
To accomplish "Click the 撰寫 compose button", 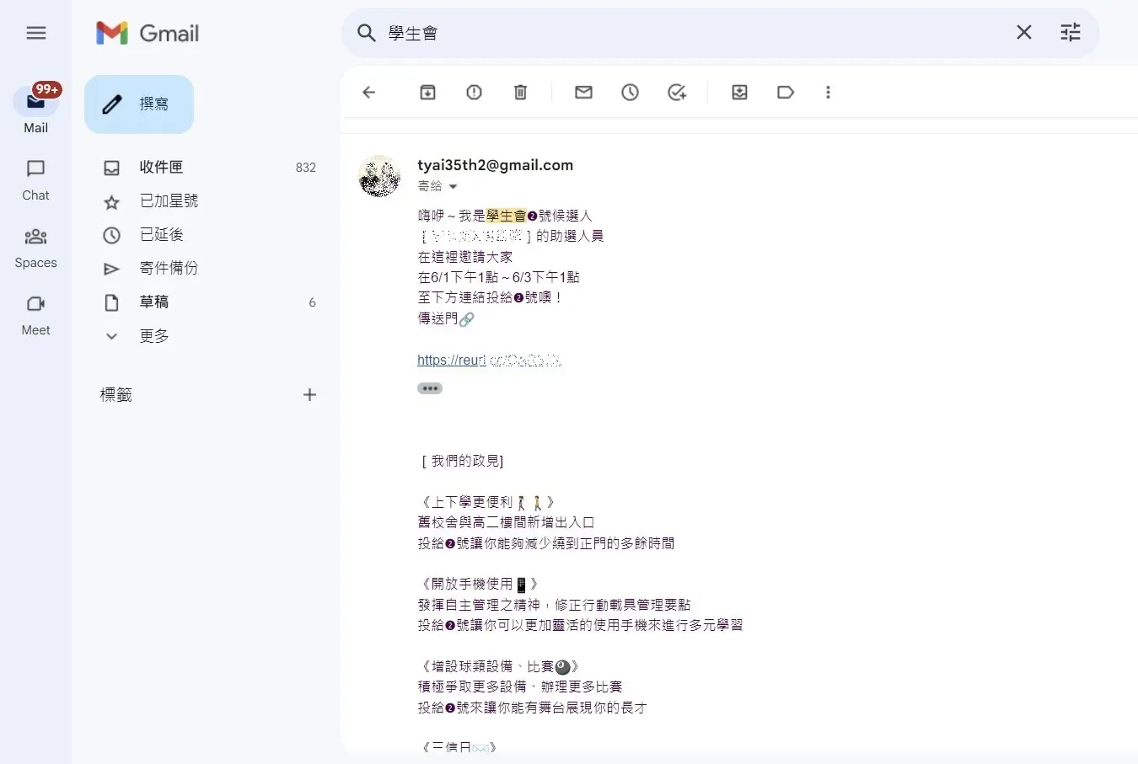I will [x=139, y=104].
